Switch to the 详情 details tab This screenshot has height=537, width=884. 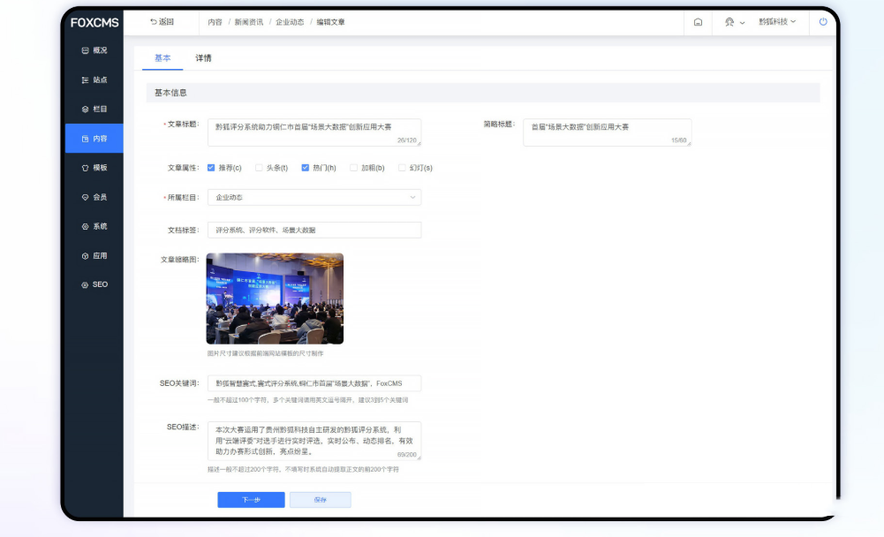(x=203, y=58)
